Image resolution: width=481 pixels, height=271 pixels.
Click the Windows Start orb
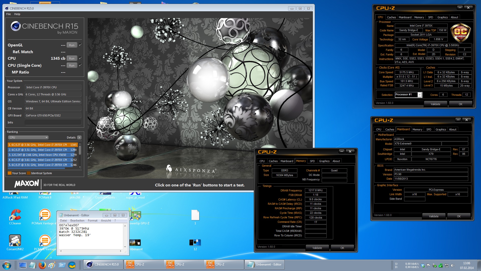coord(7,265)
